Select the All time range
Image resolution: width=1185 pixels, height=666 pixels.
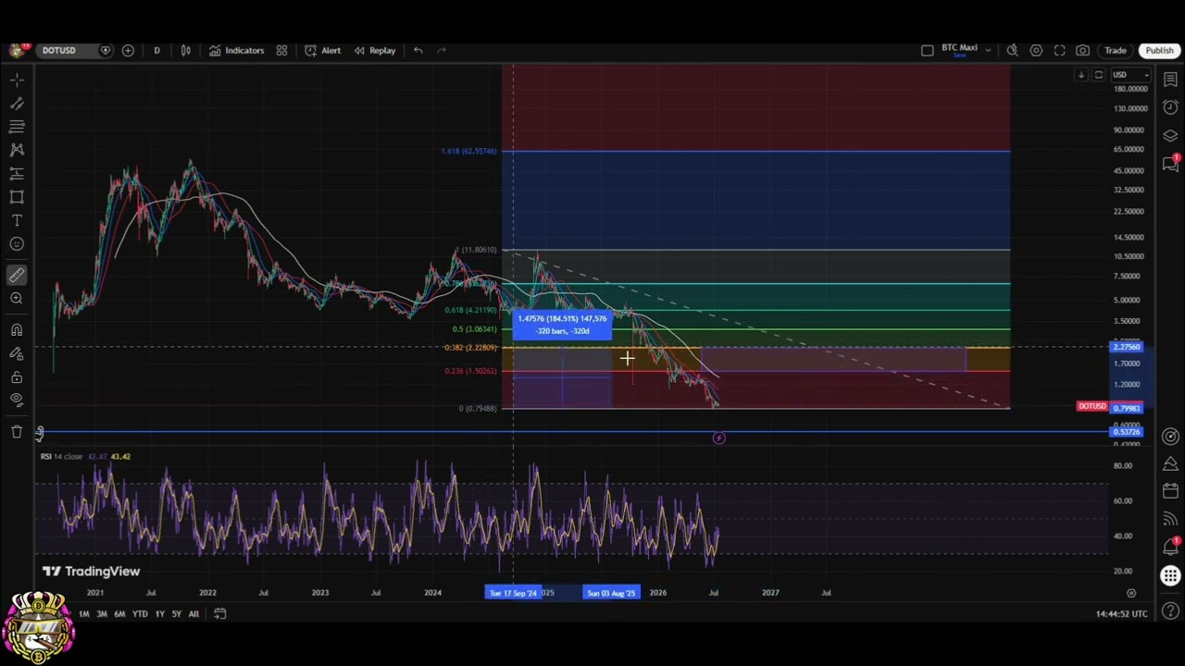tap(193, 613)
